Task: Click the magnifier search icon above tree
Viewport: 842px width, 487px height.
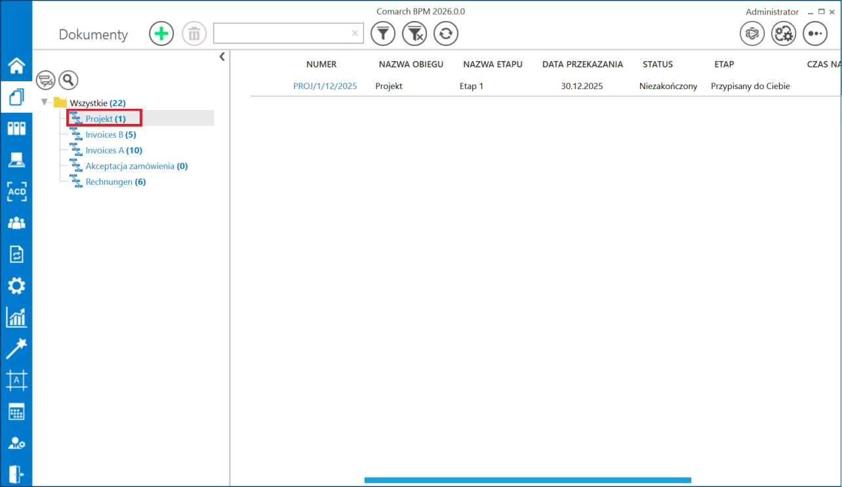Action: [x=68, y=81]
